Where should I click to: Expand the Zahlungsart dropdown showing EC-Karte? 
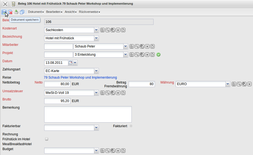96,71
